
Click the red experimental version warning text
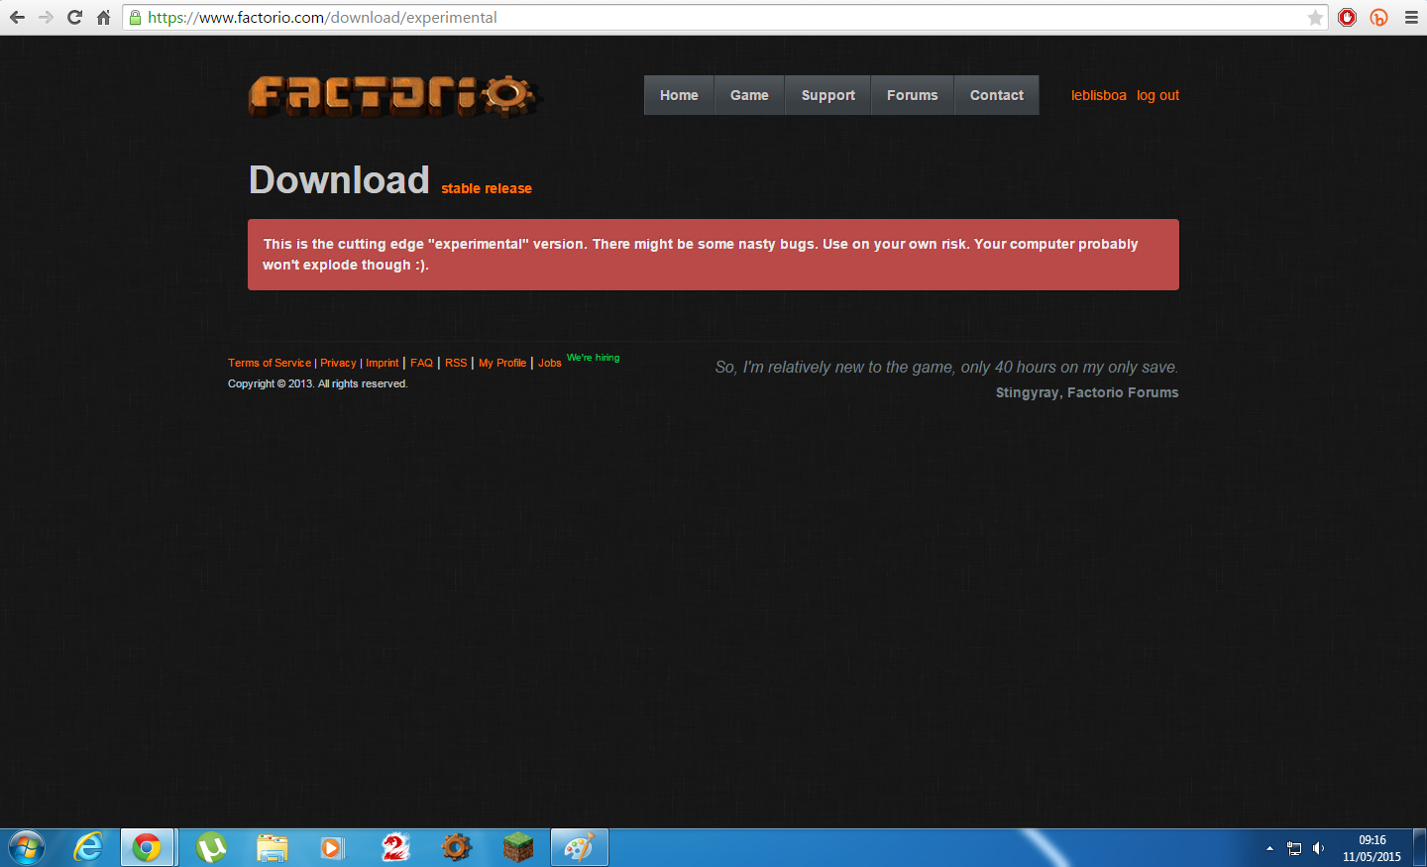point(700,255)
